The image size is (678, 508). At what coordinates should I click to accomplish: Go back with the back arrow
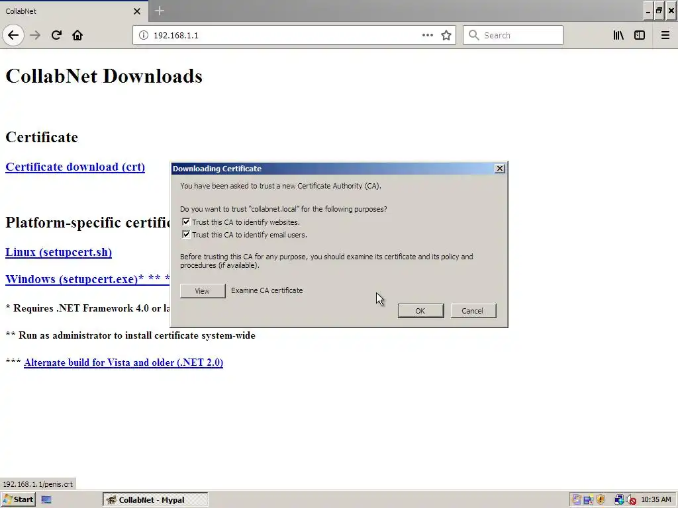13,35
